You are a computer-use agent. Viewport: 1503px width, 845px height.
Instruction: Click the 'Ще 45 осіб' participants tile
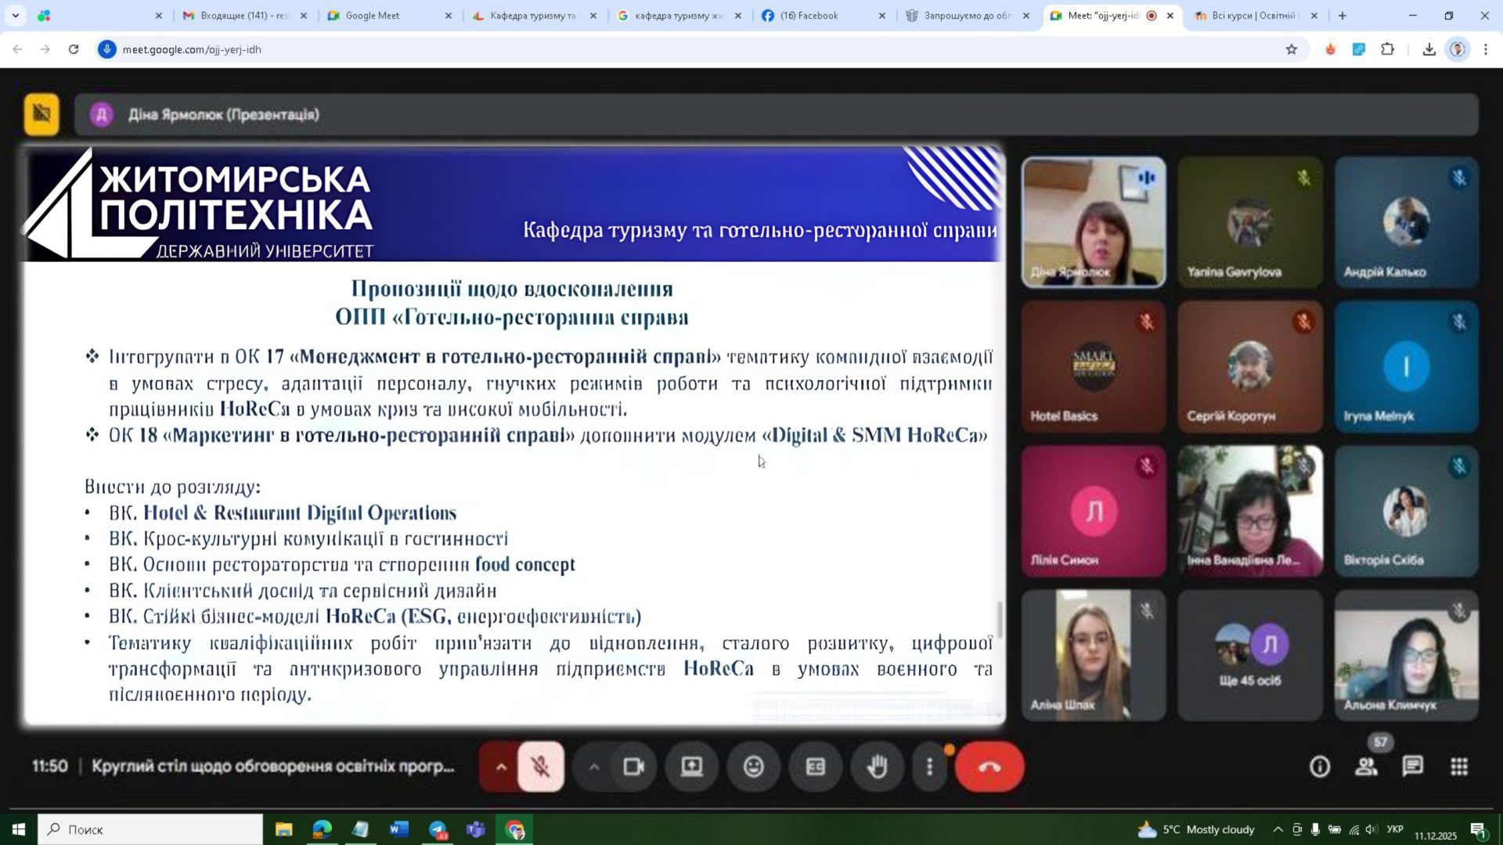pos(1250,654)
